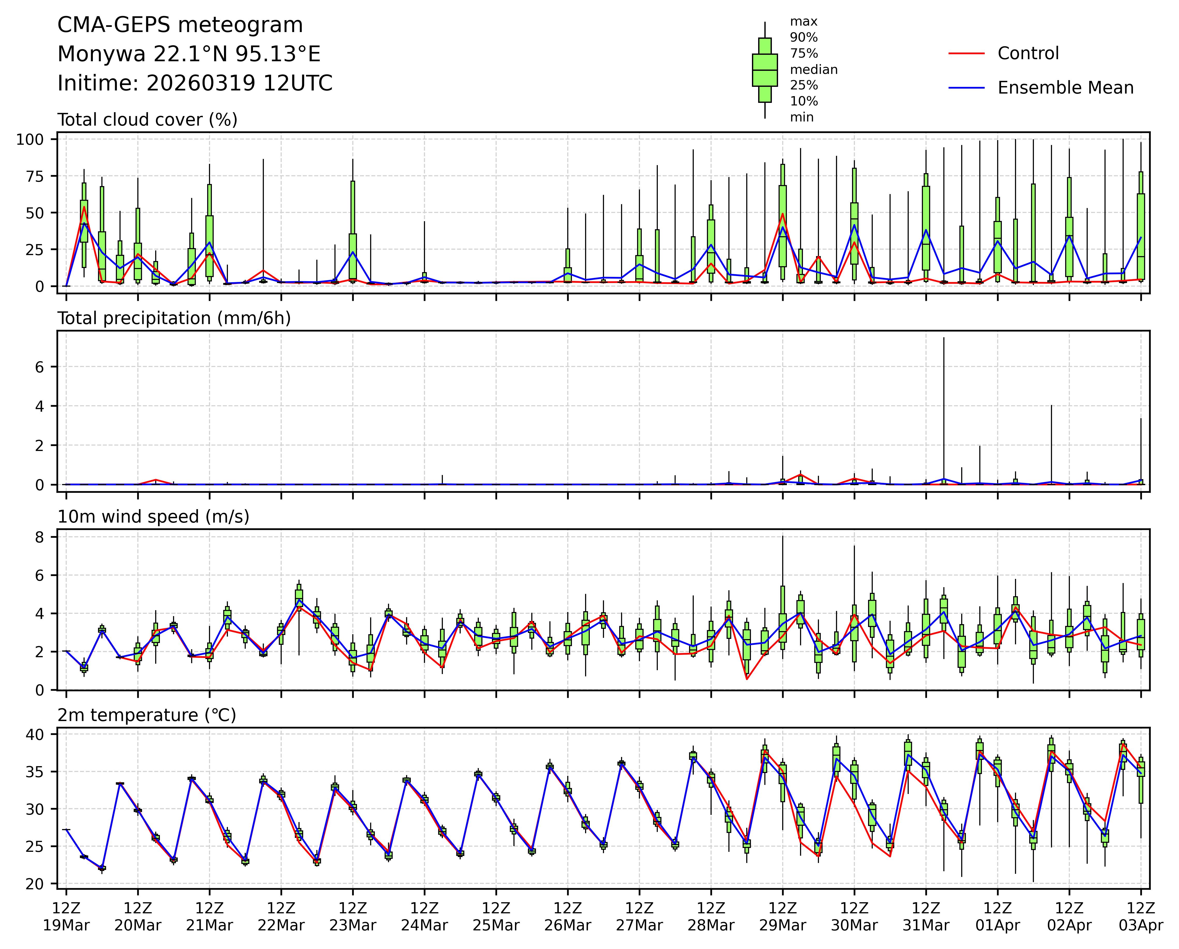The height and width of the screenshot is (949, 1179).
Task: Click the red Control legend line
Action: coord(966,53)
